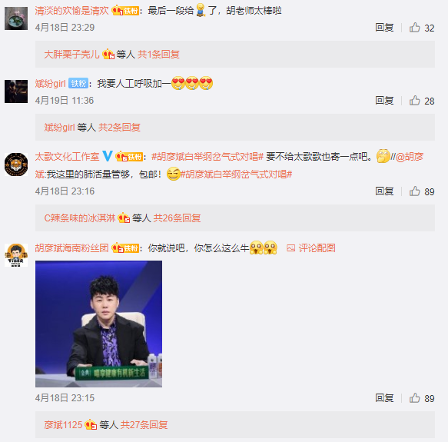Open avatar of 太歌文化工作室

[x=16, y=165]
